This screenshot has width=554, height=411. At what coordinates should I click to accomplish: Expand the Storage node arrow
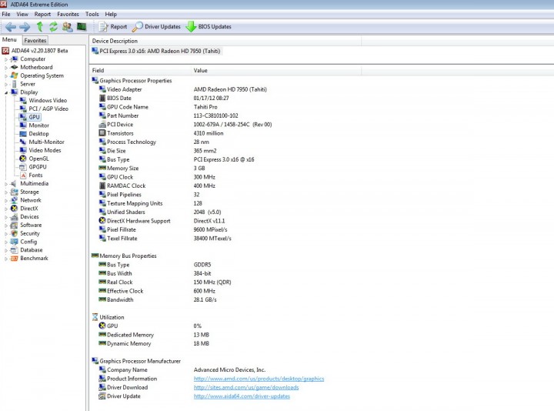(6, 192)
